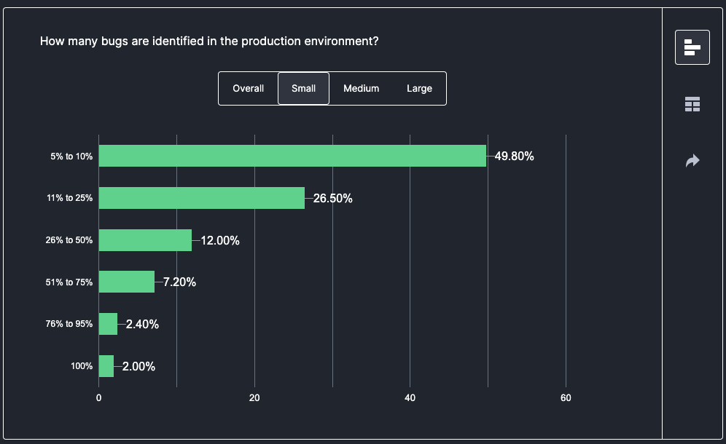The image size is (726, 444).
Task: Switch to the Medium tab
Action: tap(361, 89)
